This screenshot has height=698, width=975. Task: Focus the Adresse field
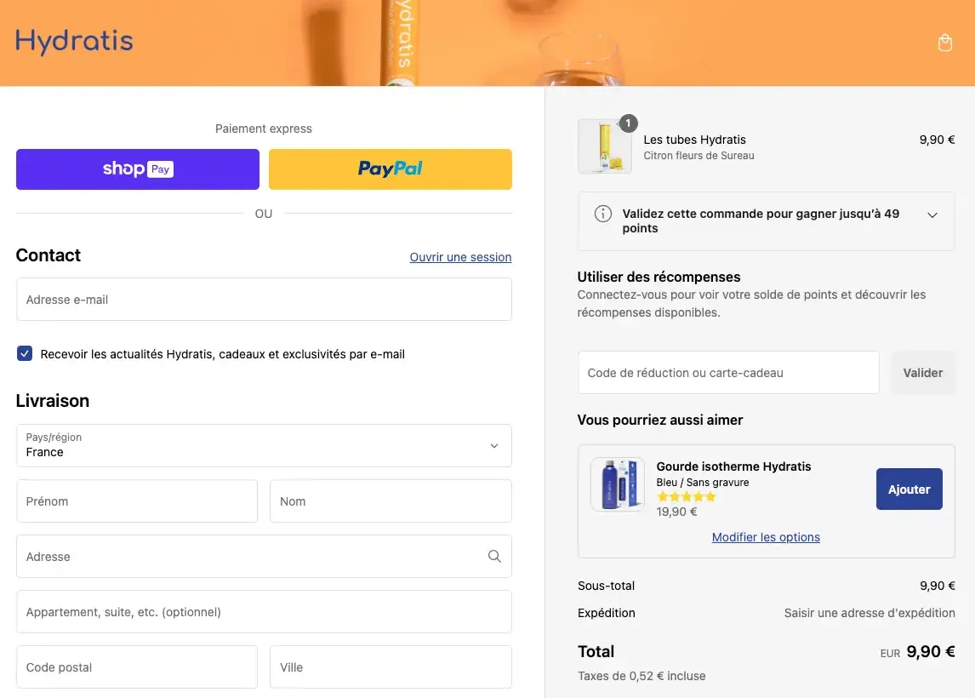265,556
